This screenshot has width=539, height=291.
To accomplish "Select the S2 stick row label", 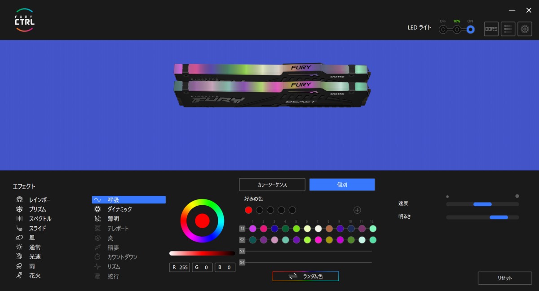I will click(242, 240).
